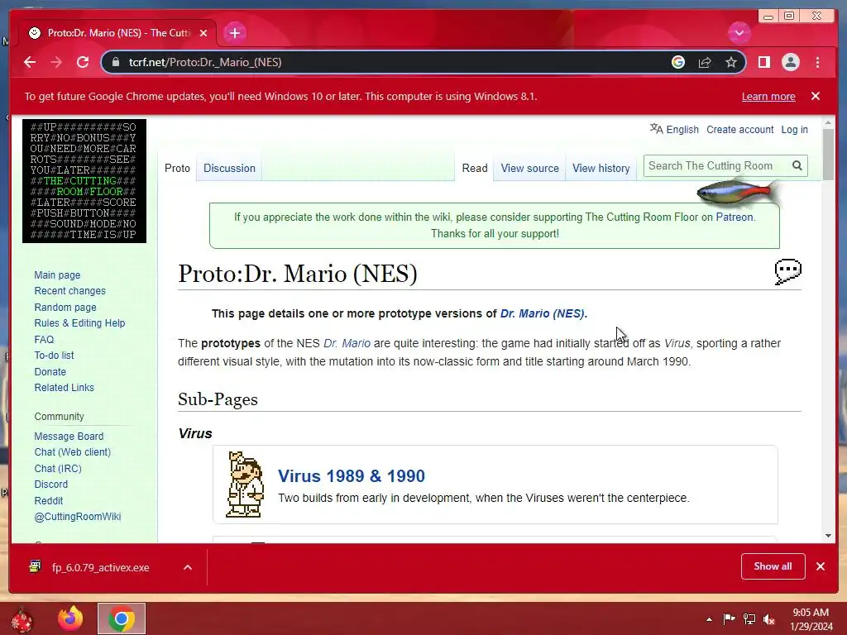This screenshot has width=847, height=635.
Task: Click the address bar URL
Action: pos(205,62)
